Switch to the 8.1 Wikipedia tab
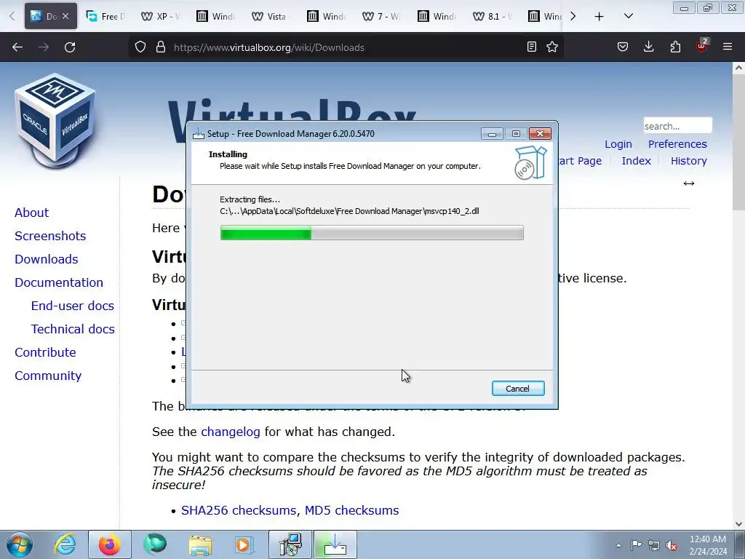Image resolution: width=745 pixels, height=559 pixels. (x=493, y=16)
